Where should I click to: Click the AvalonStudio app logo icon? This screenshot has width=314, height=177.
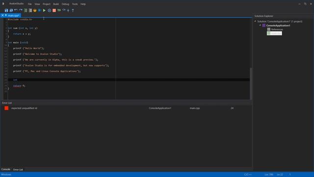3,3
